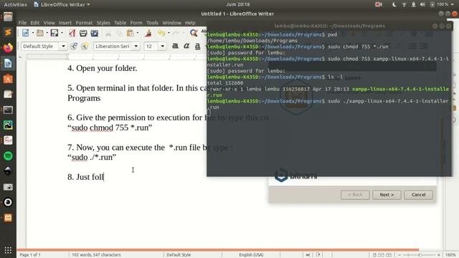Open the Window menu
The image size is (459, 258).
(x=172, y=22)
